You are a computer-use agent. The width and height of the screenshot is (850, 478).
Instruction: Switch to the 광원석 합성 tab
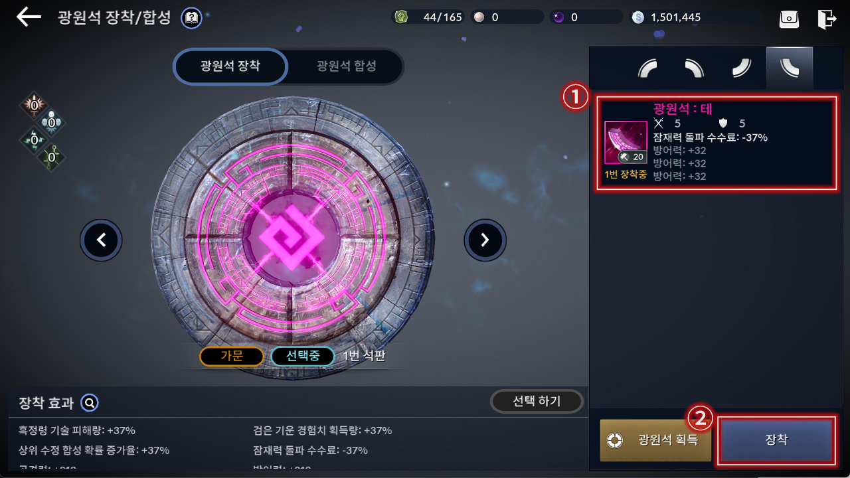coord(346,66)
